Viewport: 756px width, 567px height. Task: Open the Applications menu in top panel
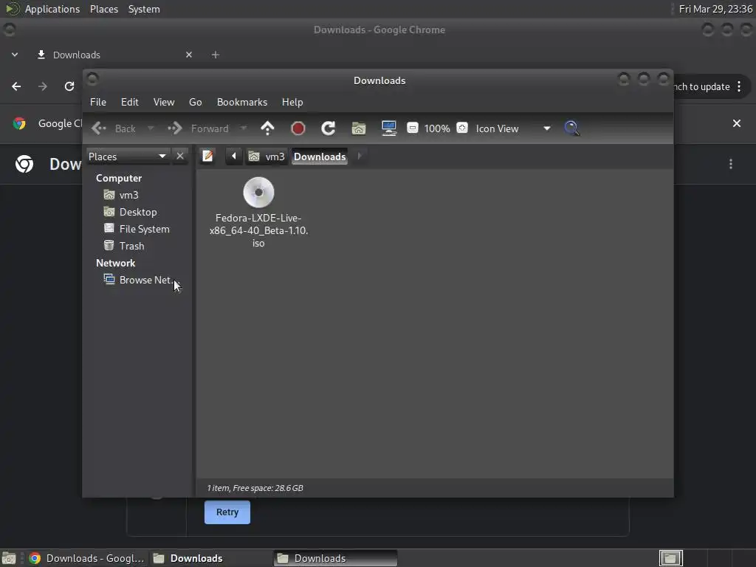(52, 9)
